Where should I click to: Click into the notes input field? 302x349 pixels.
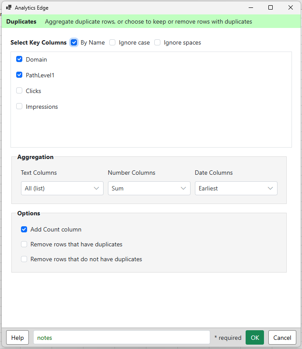121,338
